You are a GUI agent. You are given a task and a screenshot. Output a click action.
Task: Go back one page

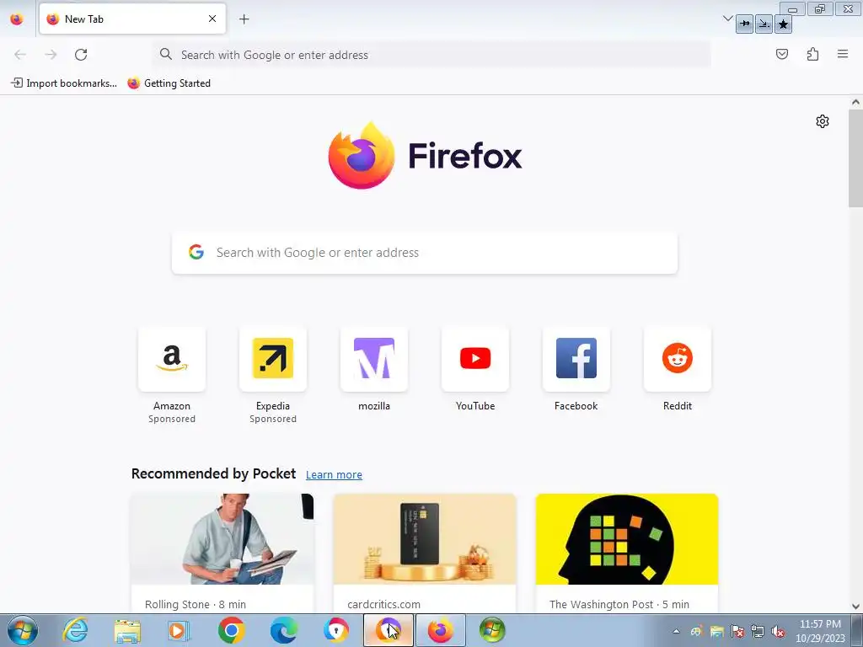point(20,55)
